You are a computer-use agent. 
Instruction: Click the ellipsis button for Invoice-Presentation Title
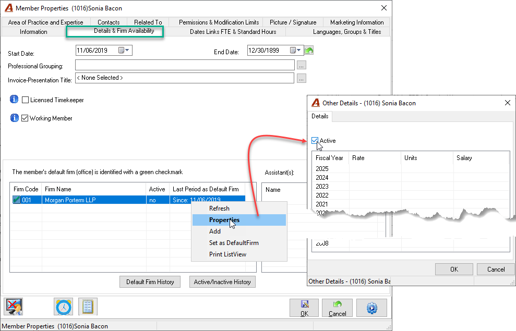[302, 78]
